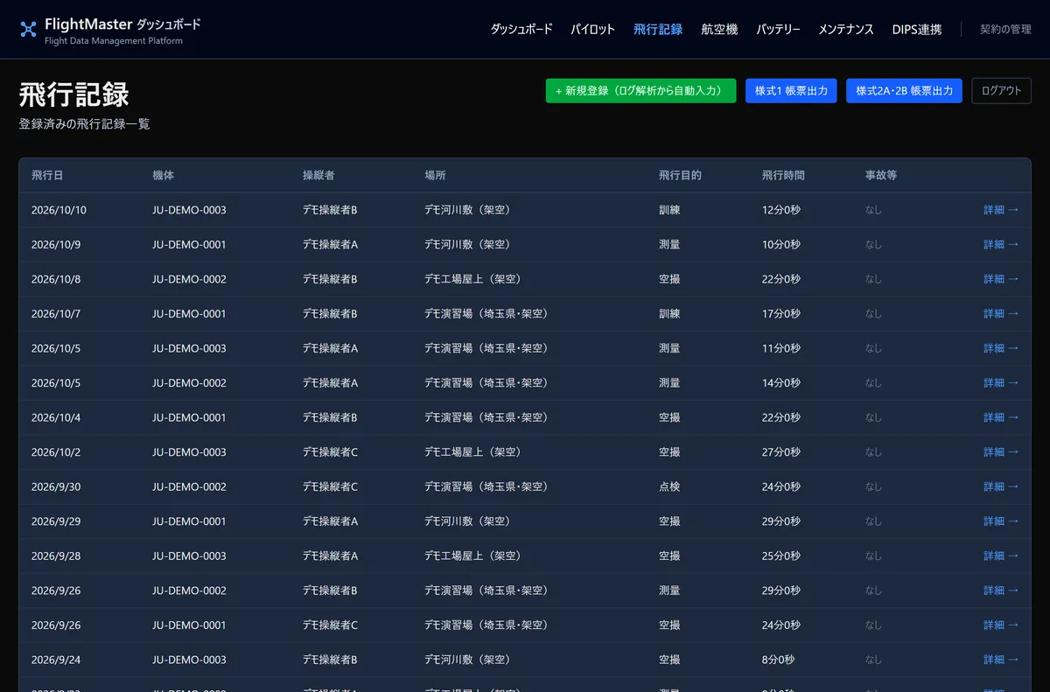Open 詳細 link in the 2026/10/7 row

[1001, 314]
